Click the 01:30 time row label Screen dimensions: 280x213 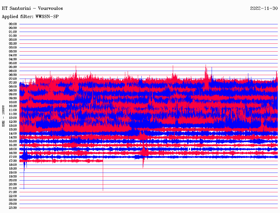pyautogui.click(x=13, y=36)
